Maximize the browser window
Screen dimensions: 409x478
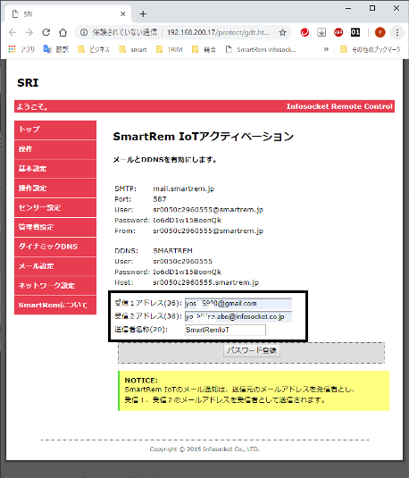[372, 9]
